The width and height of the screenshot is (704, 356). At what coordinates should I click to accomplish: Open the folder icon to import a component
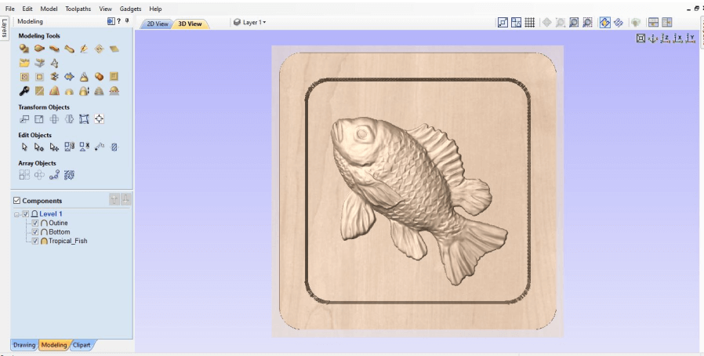24,63
